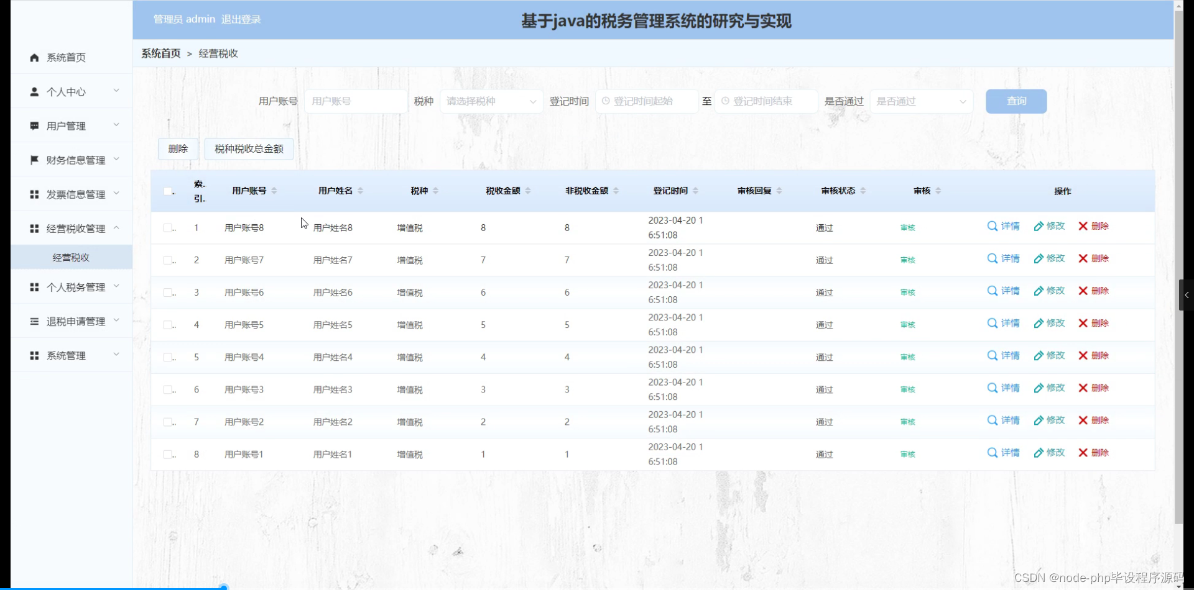
Task: Open the 请选择税种 dropdown
Action: tap(491, 101)
